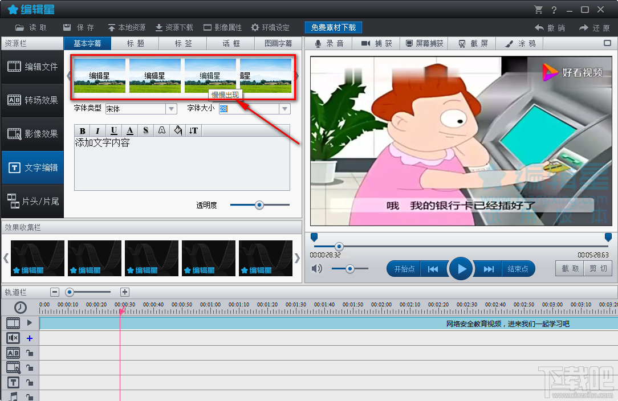
Task: Open the help question mark icon
Action: click(554, 10)
